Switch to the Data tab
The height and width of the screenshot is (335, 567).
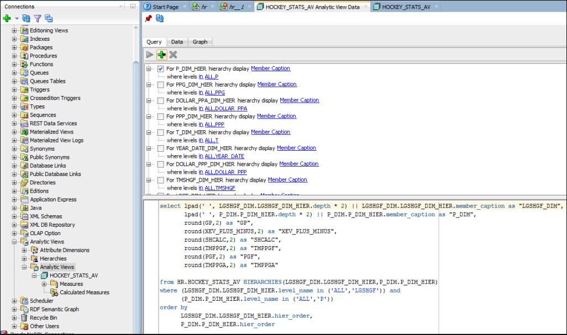(177, 42)
